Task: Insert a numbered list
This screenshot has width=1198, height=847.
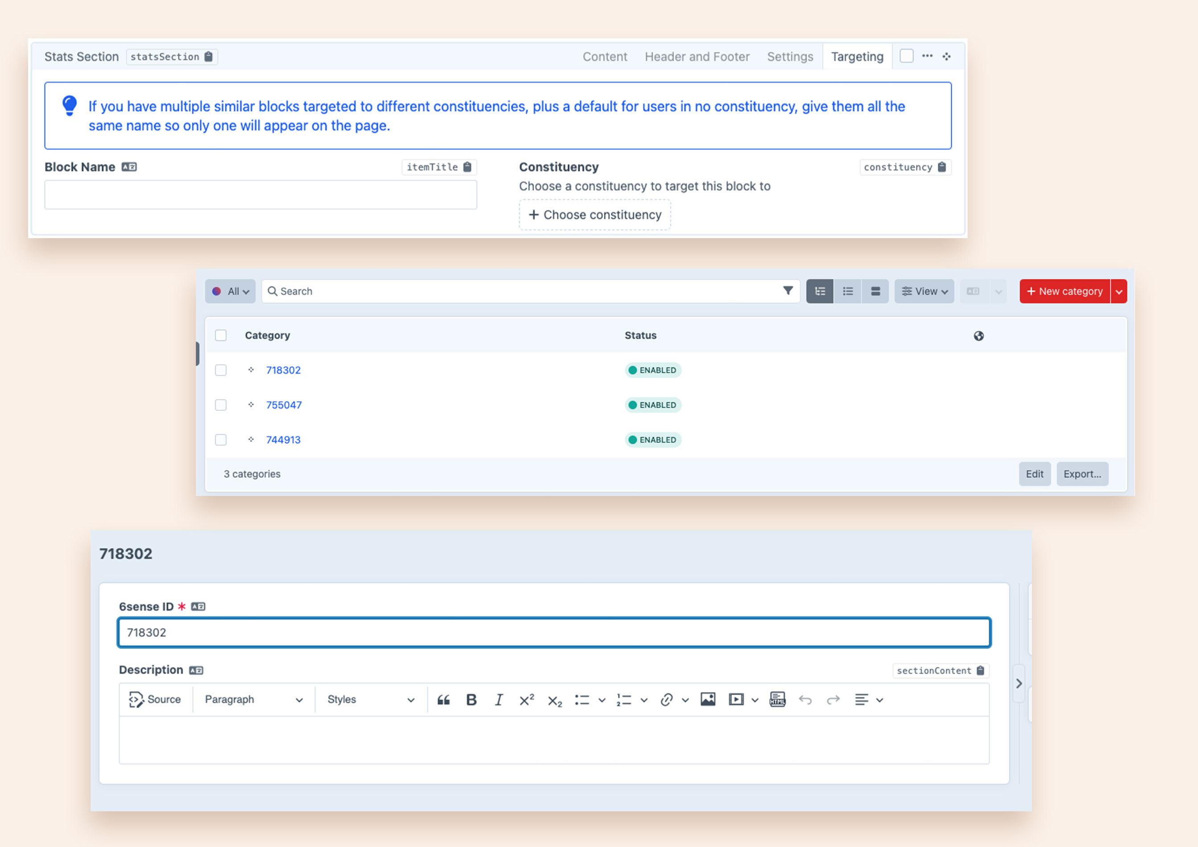Action: click(x=624, y=700)
